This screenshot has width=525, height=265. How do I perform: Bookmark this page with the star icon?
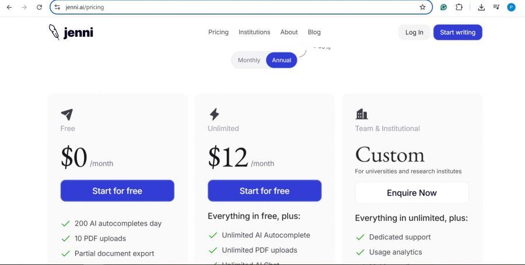point(422,7)
